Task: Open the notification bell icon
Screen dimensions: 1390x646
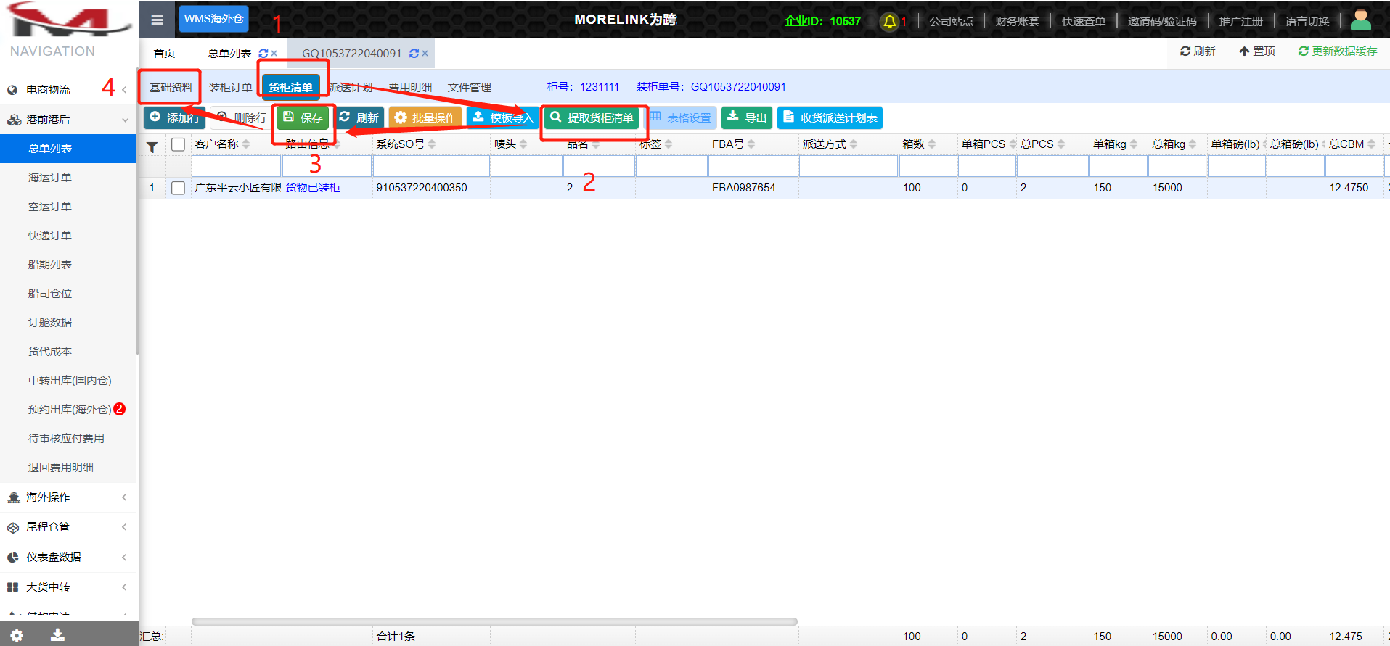Action: coord(889,22)
